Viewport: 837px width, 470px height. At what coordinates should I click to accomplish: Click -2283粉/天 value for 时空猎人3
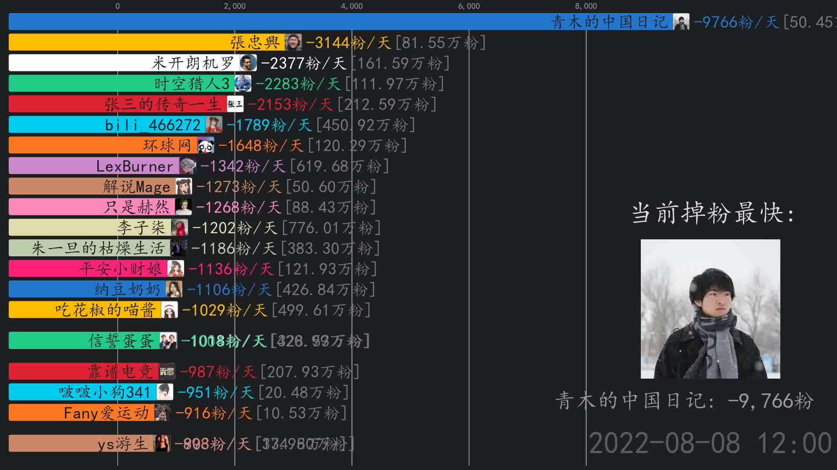tap(298, 84)
